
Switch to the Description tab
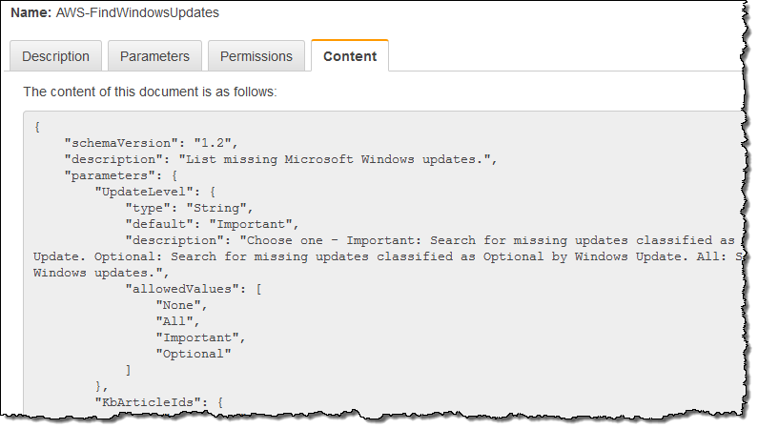pyautogui.click(x=55, y=56)
